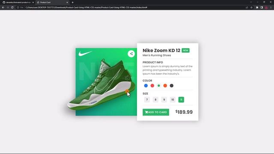This screenshot has height=154, width=274.
Task: Open the browser three-dot menu
Action: point(271,8)
